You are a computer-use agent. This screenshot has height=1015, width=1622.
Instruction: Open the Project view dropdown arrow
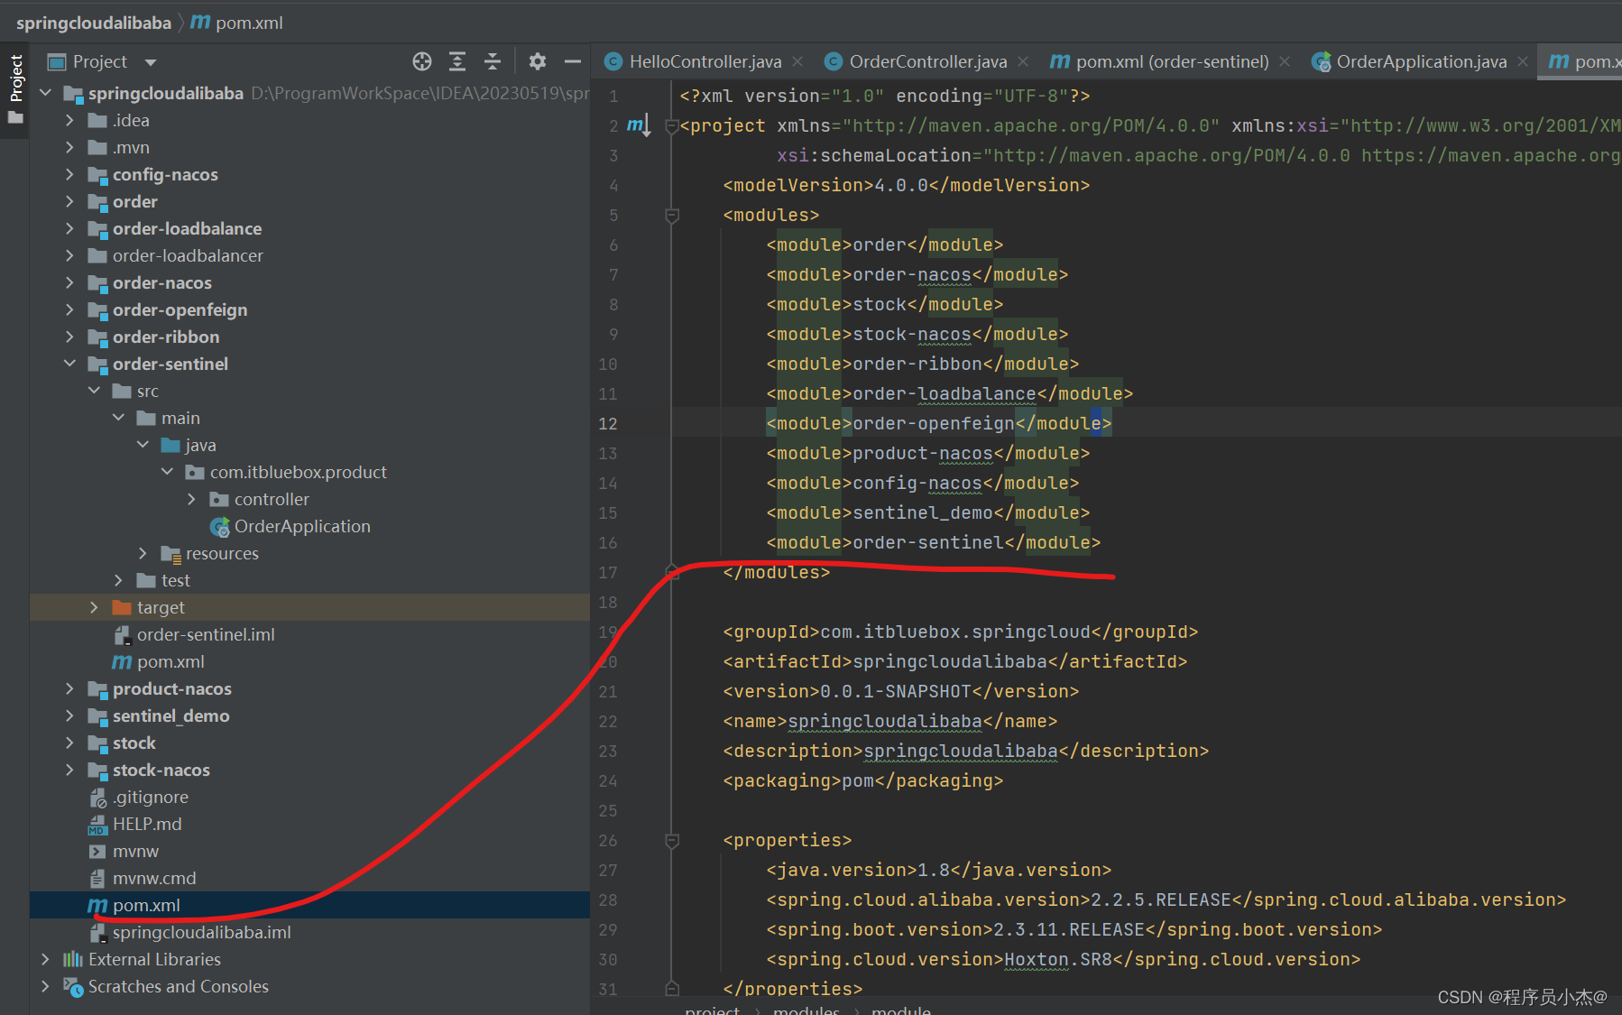(x=151, y=62)
